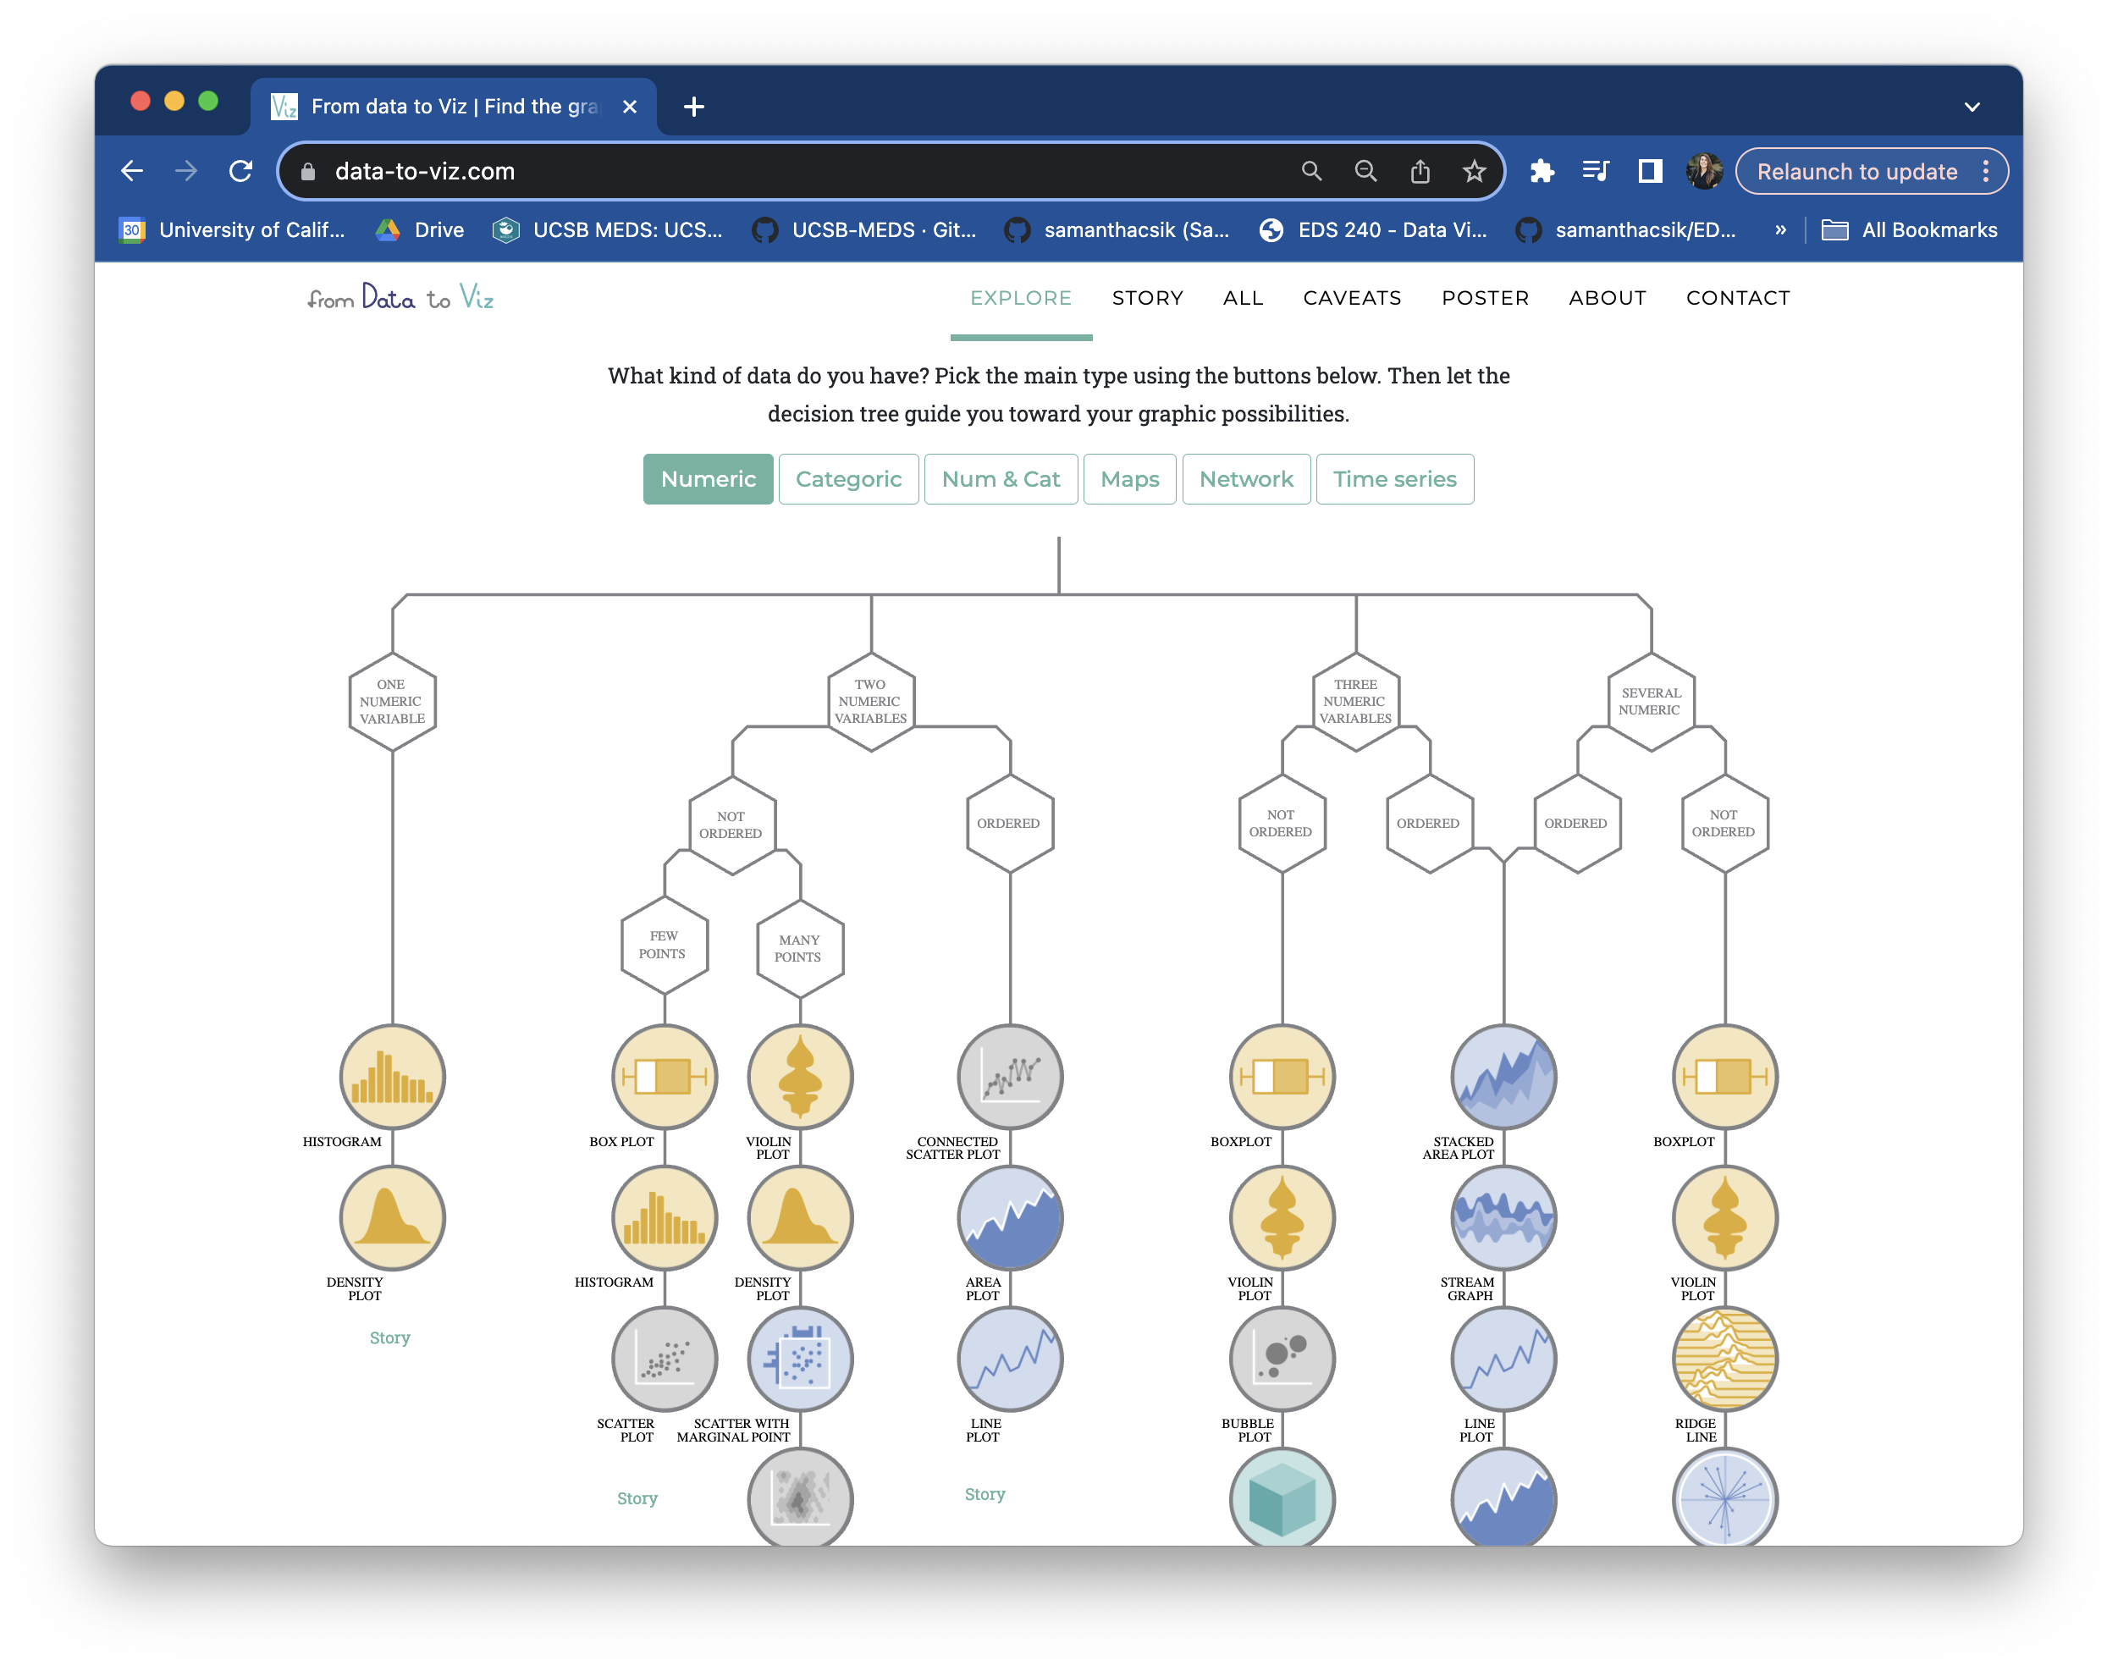
Task: Open the POSTER nav tab
Action: pyautogui.click(x=1484, y=298)
